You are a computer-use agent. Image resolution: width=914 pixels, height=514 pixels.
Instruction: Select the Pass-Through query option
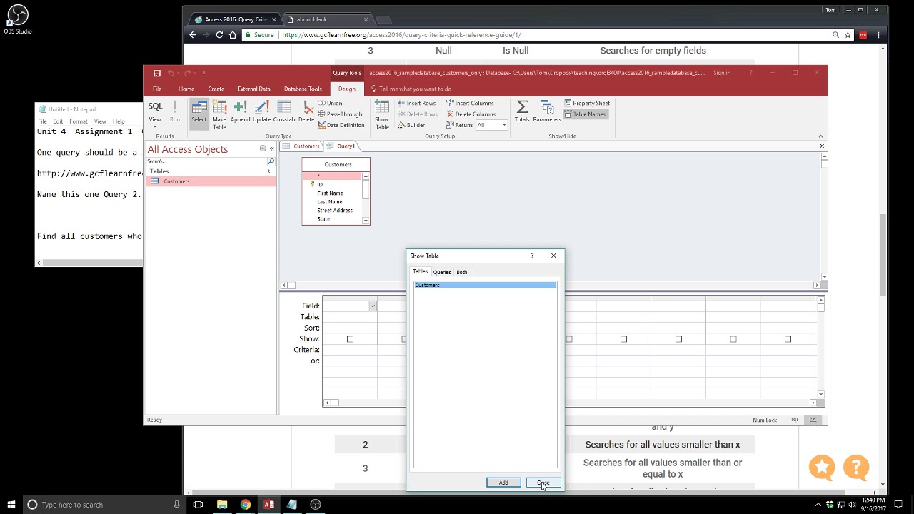click(340, 114)
